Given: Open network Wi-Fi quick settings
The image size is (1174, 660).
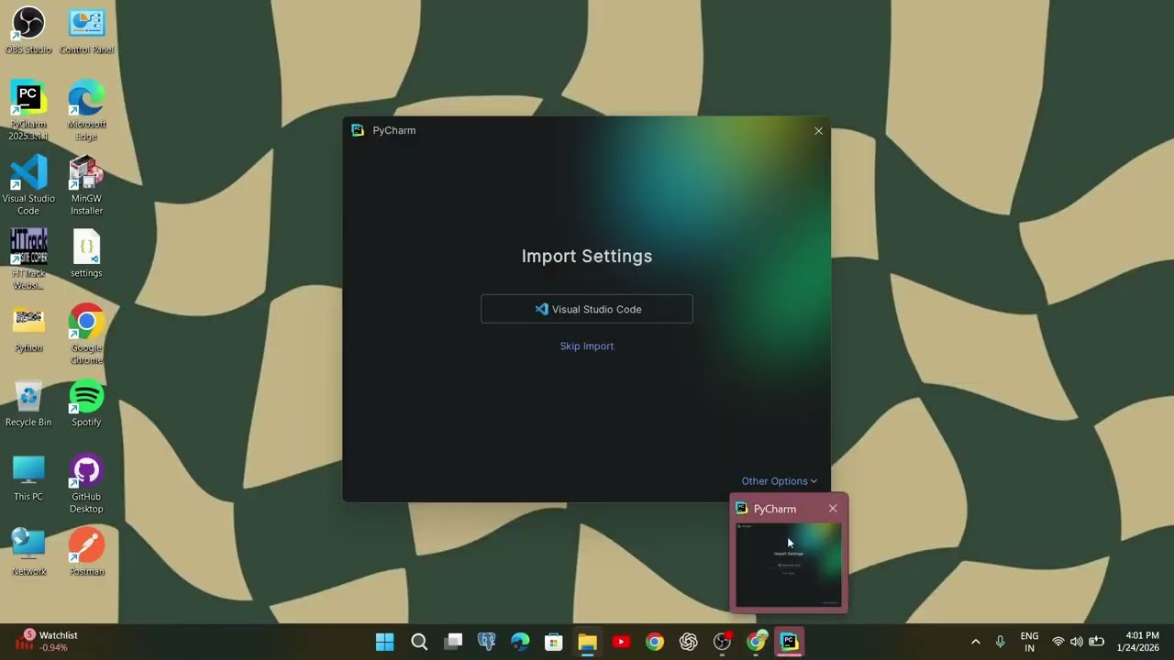Looking at the screenshot, I should (x=1058, y=642).
